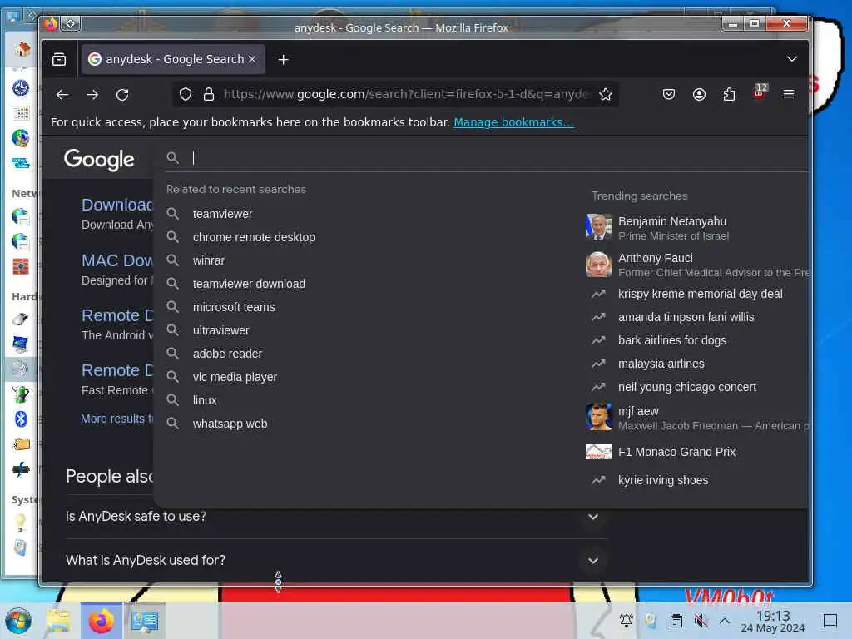
Task: Open trending neil young chicago concert
Action: coord(686,388)
